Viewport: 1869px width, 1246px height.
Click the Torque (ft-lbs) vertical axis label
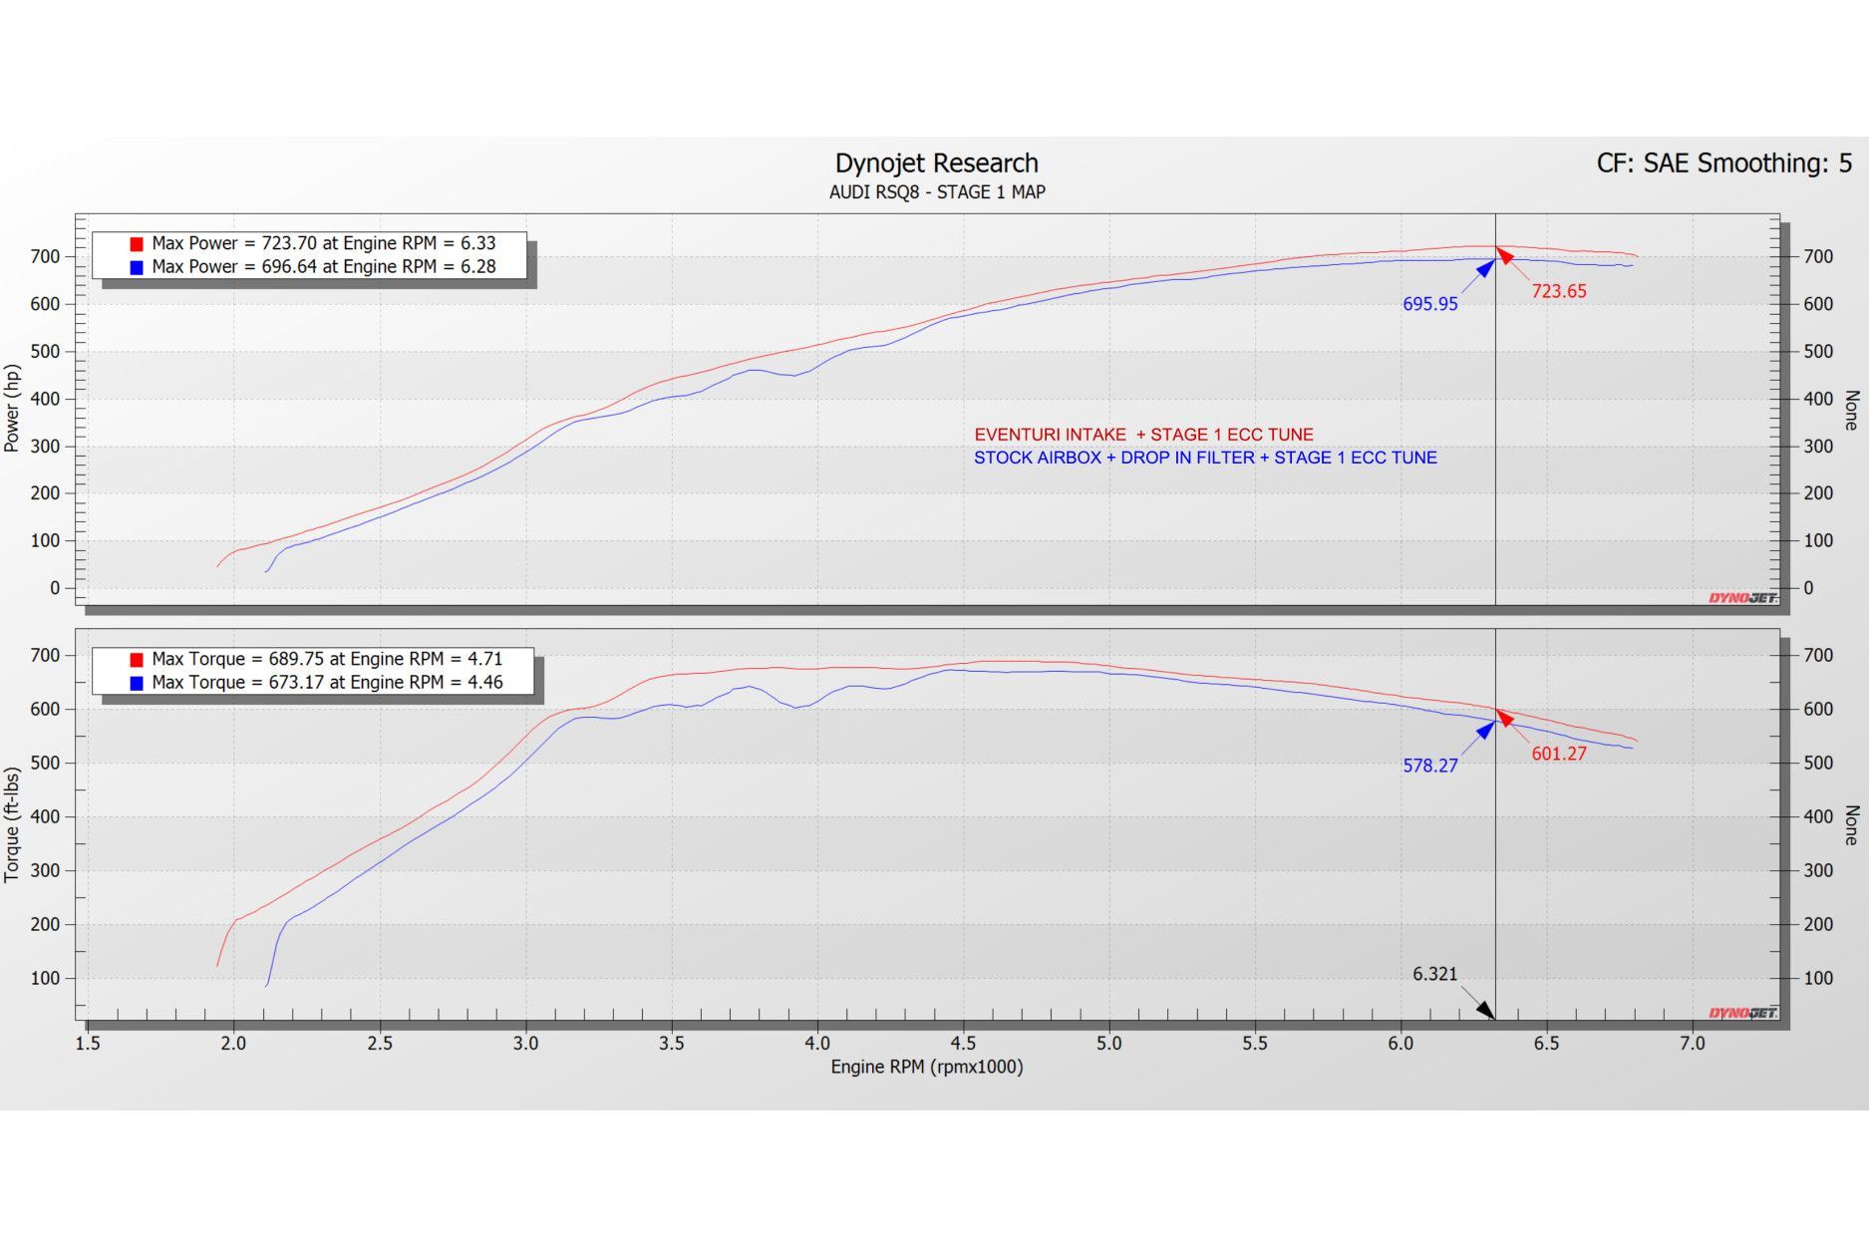coord(13,824)
